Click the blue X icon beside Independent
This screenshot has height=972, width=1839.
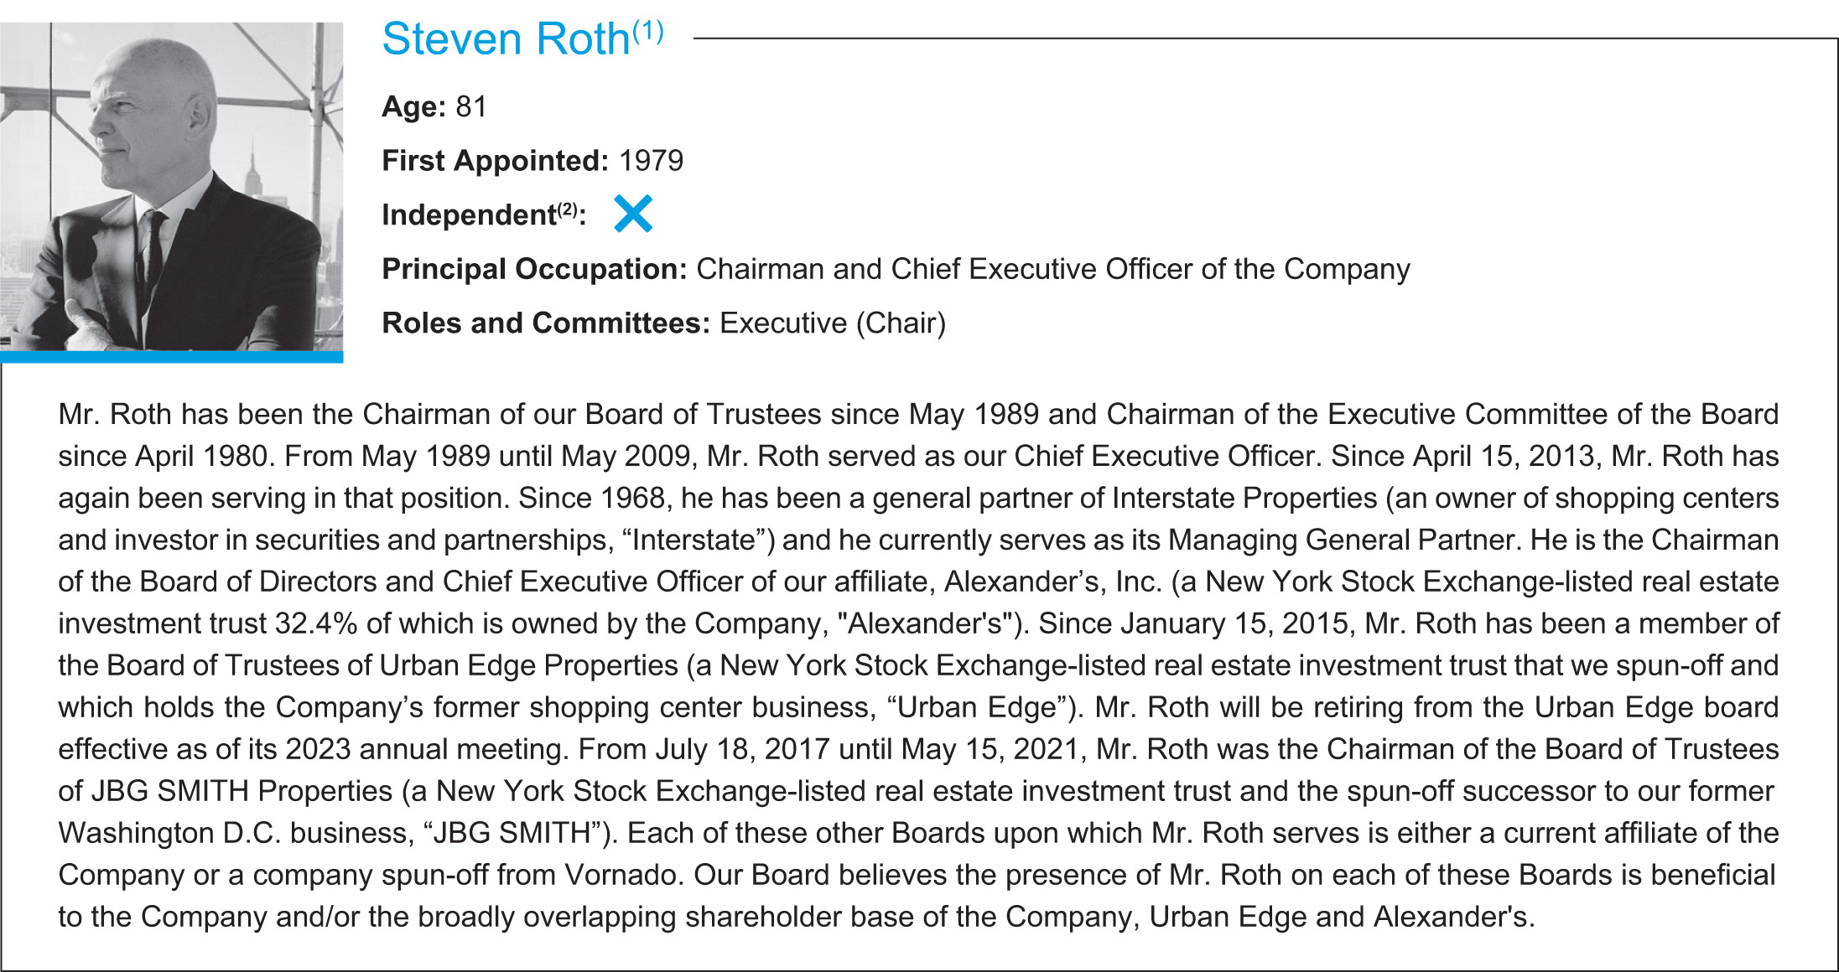632,214
